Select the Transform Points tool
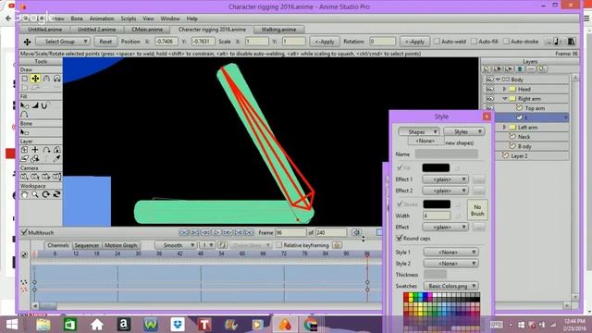This screenshot has height=333, width=592. point(35,79)
